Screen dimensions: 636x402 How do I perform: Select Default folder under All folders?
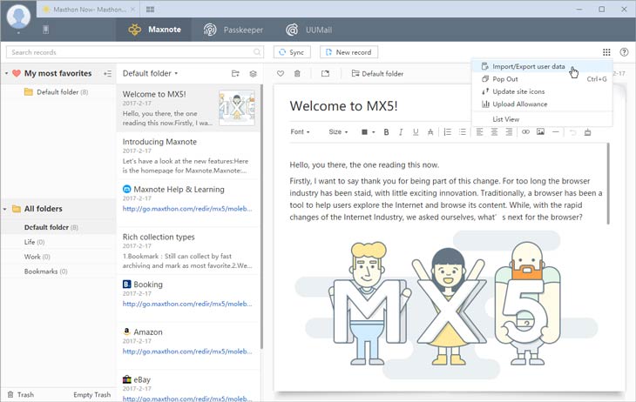58,227
